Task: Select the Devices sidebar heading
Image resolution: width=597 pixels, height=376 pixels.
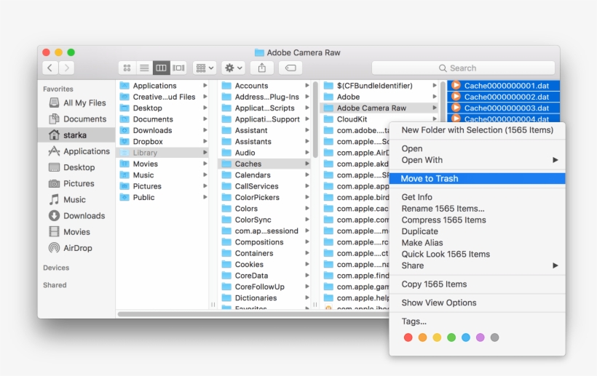Action: [56, 268]
